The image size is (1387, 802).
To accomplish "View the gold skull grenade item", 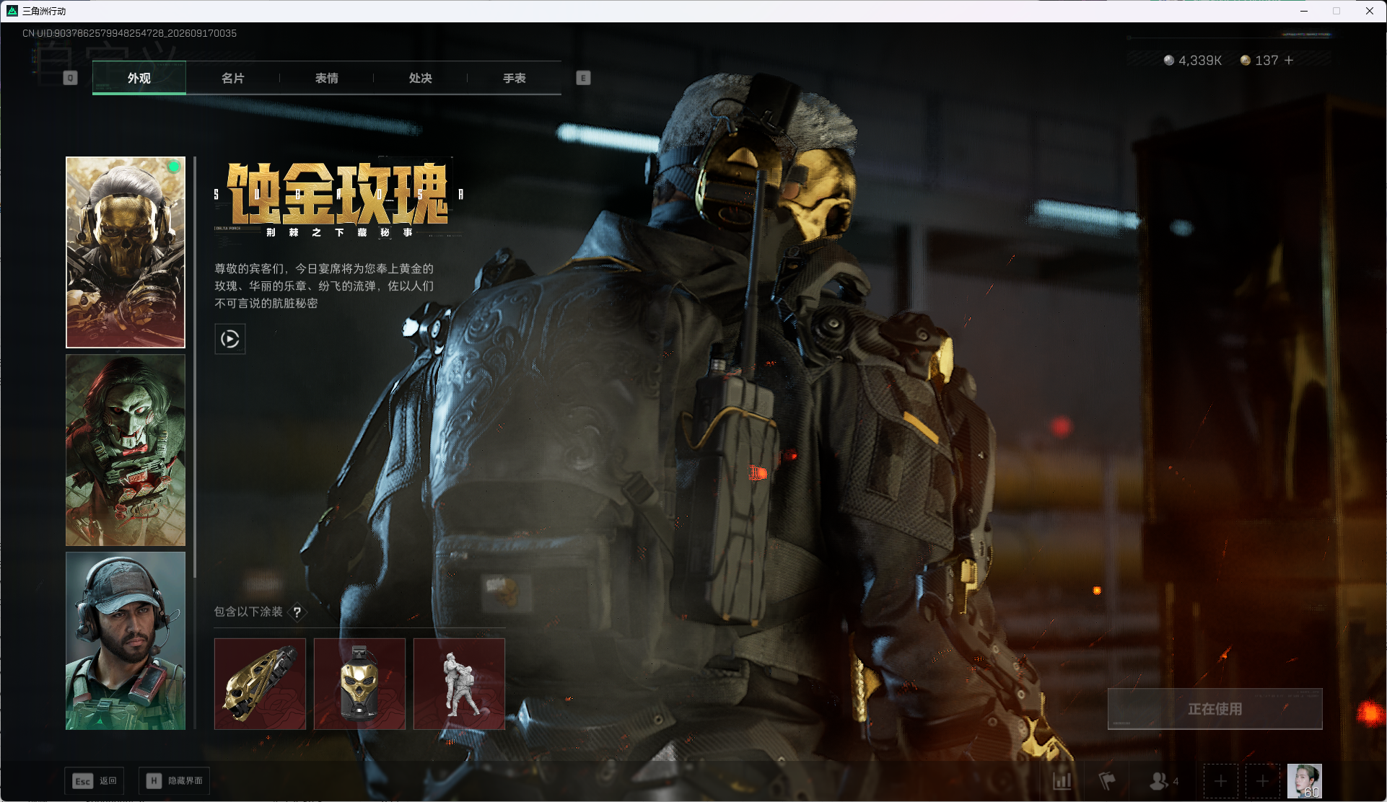I will click(x=359, y=684).
